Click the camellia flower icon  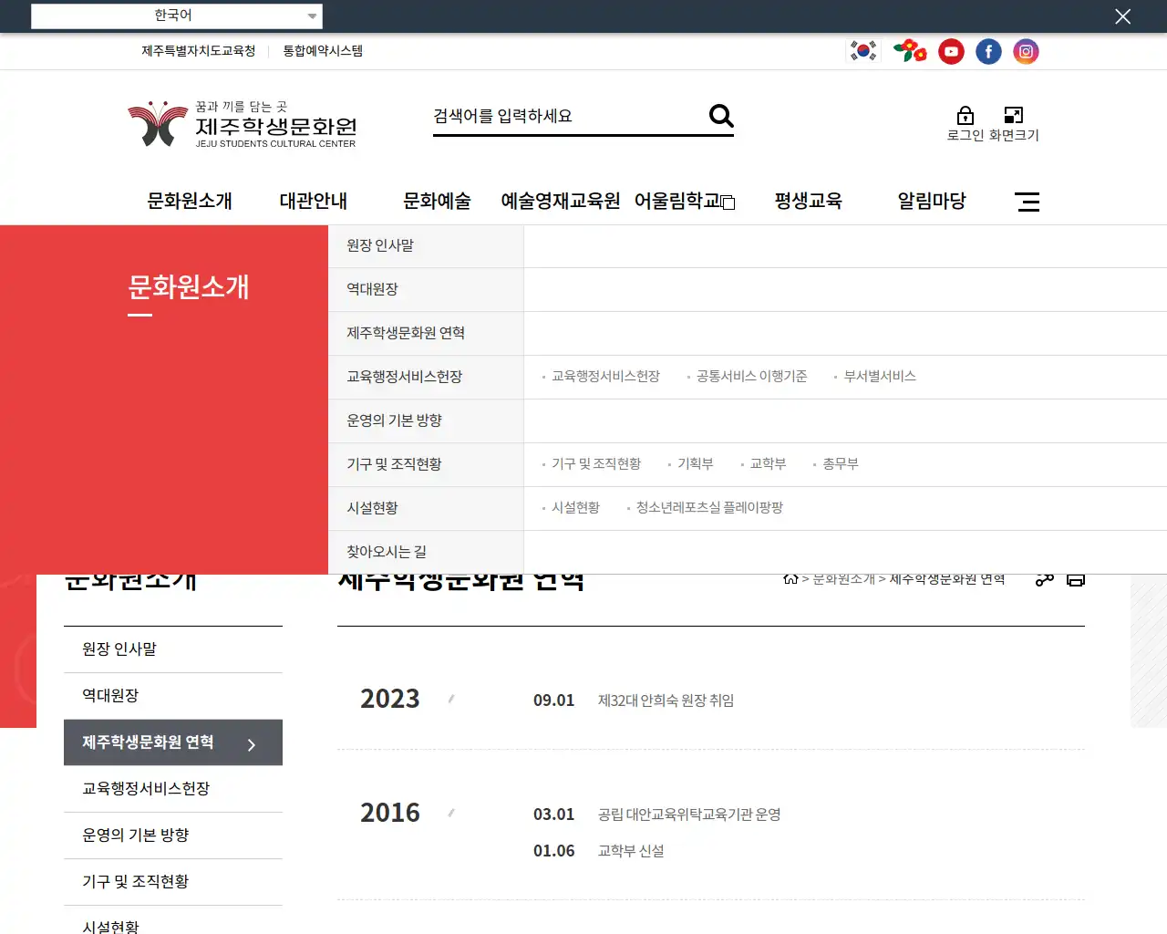point(910,51)
